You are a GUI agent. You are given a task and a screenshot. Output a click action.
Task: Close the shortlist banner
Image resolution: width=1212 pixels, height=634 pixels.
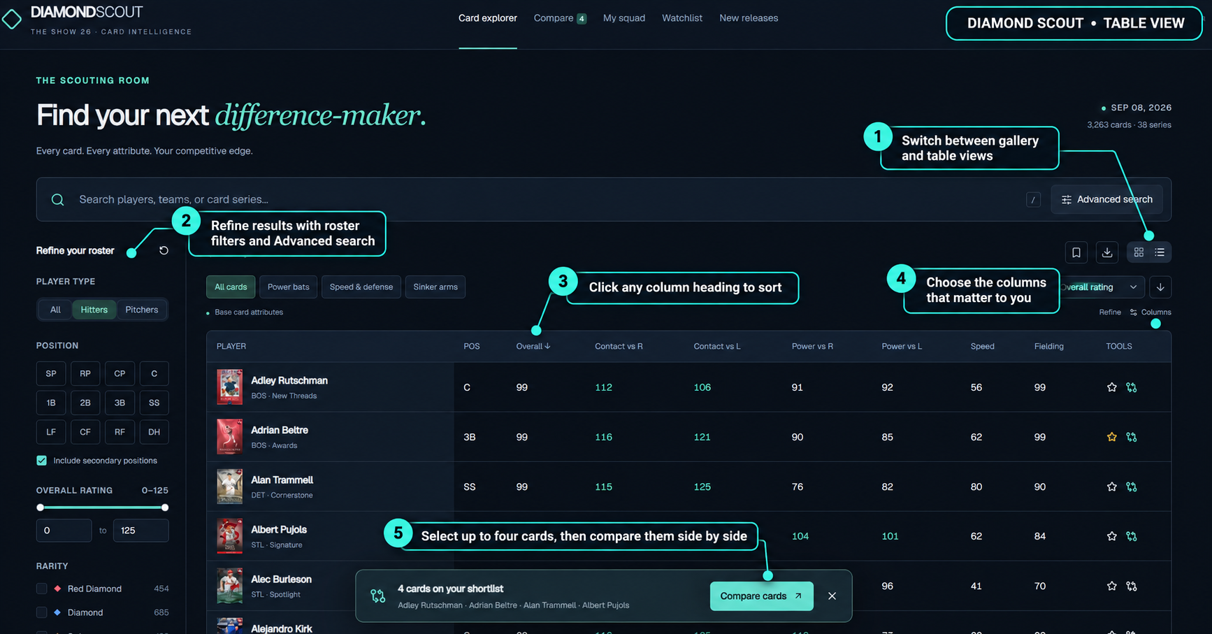pyautogui.click(x=832, y=596)
